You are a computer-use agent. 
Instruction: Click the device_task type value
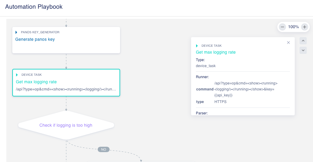click(x=206, y=66)
